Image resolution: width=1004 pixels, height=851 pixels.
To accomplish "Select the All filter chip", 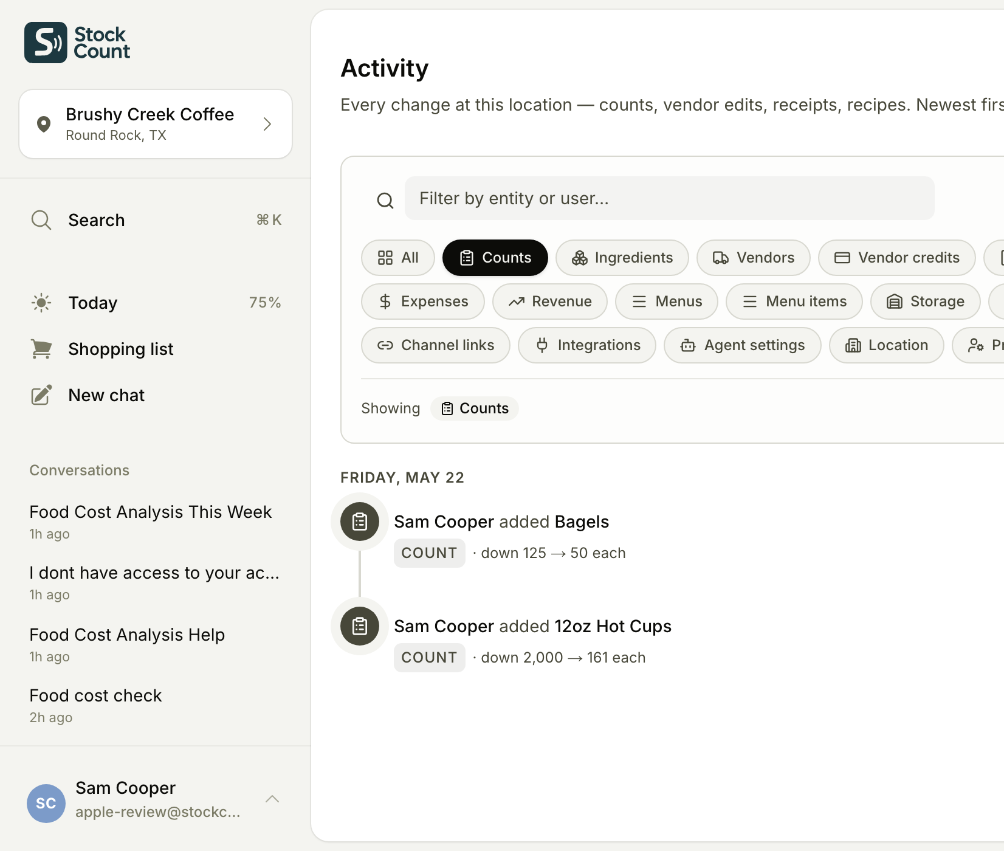I will 398,258.
